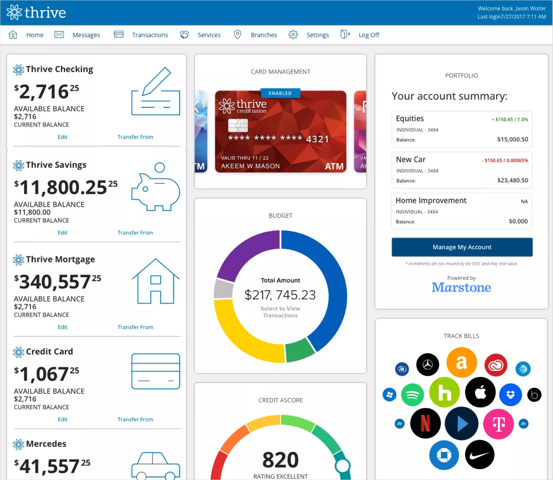Open Home in the navigation bar

35,35
